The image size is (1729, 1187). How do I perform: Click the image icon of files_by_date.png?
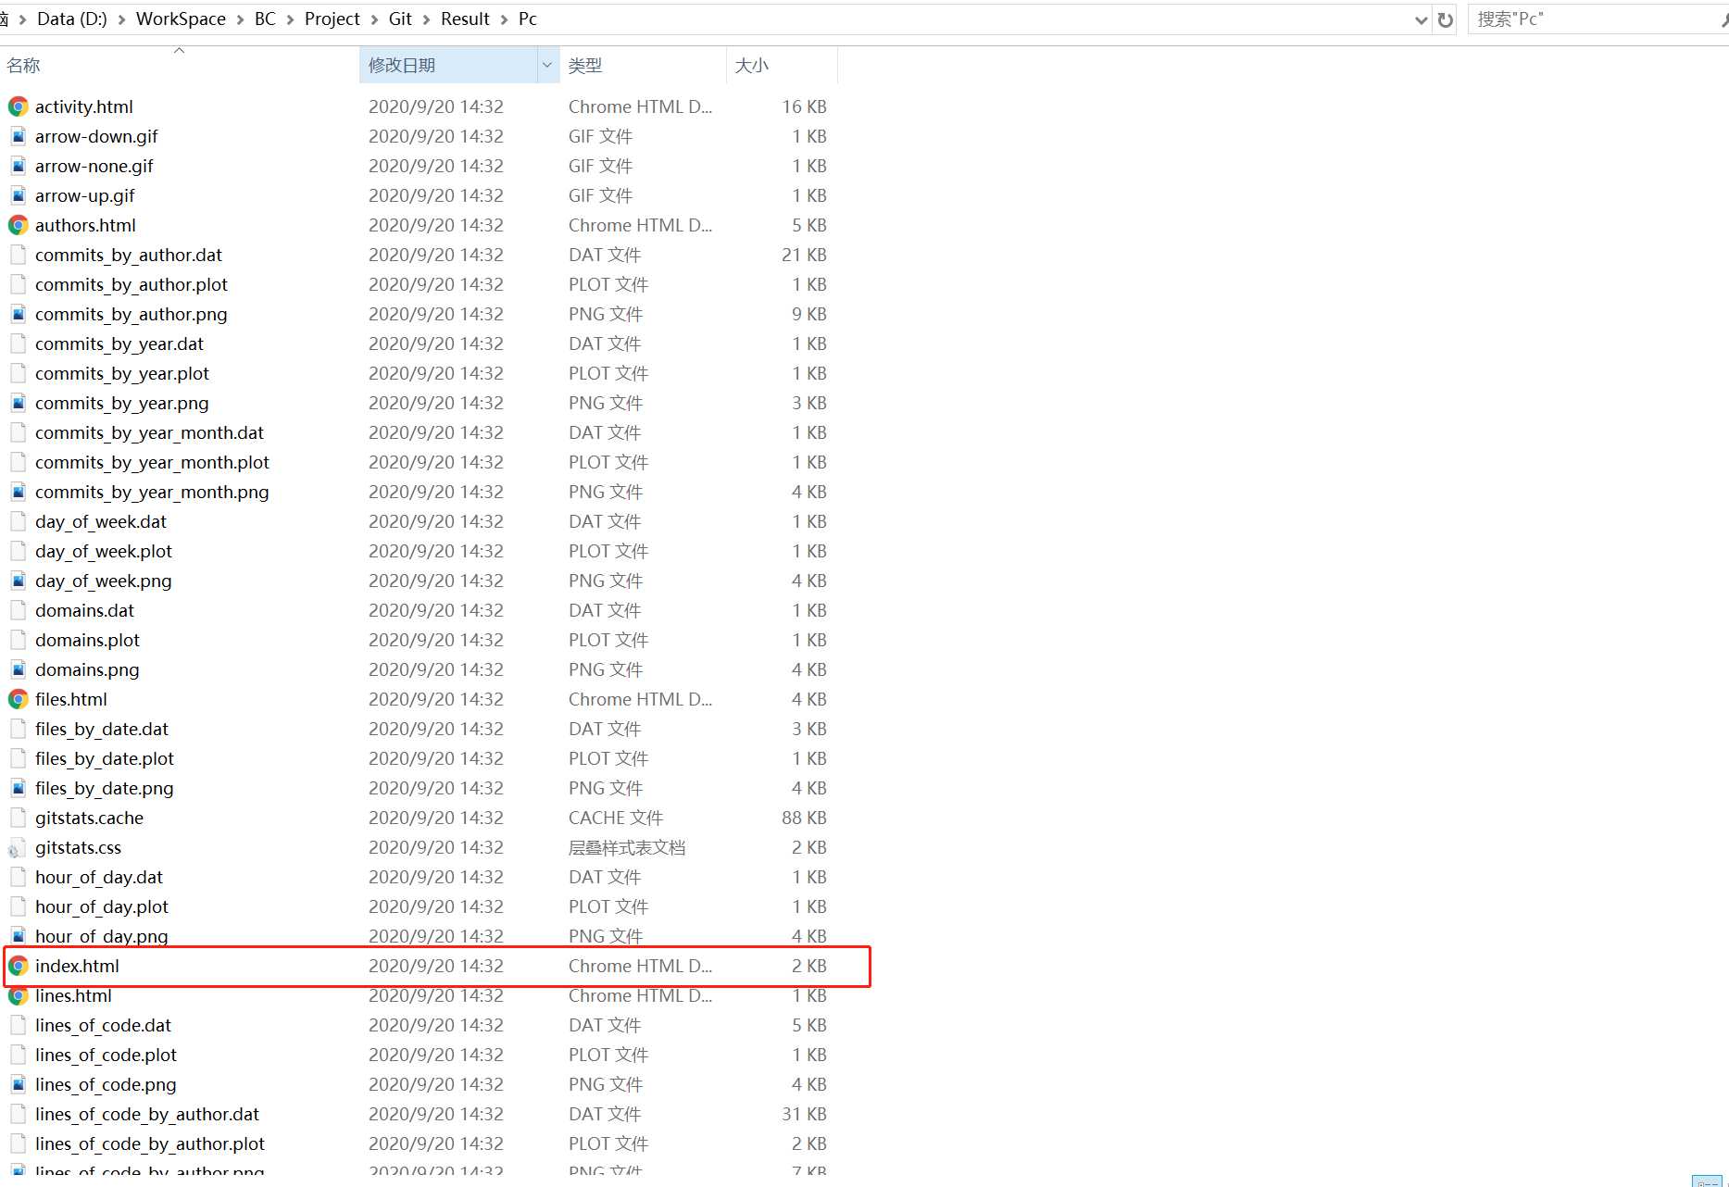18,788
